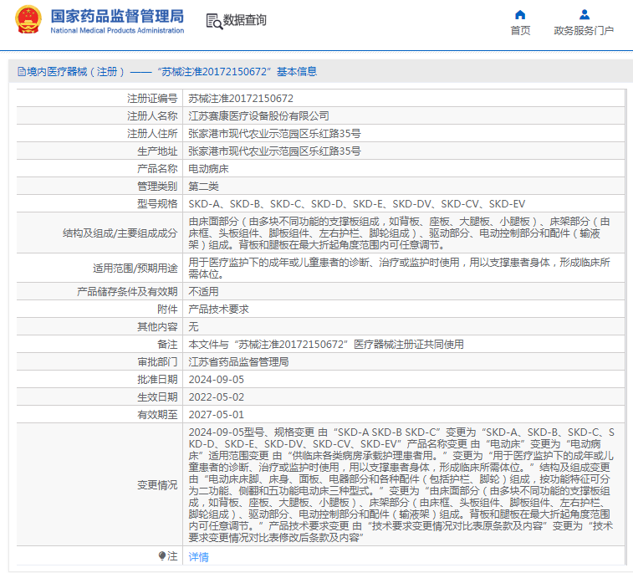
Task: Click approval department 江苏省药品监督管理局
Action: click(238, 362)
